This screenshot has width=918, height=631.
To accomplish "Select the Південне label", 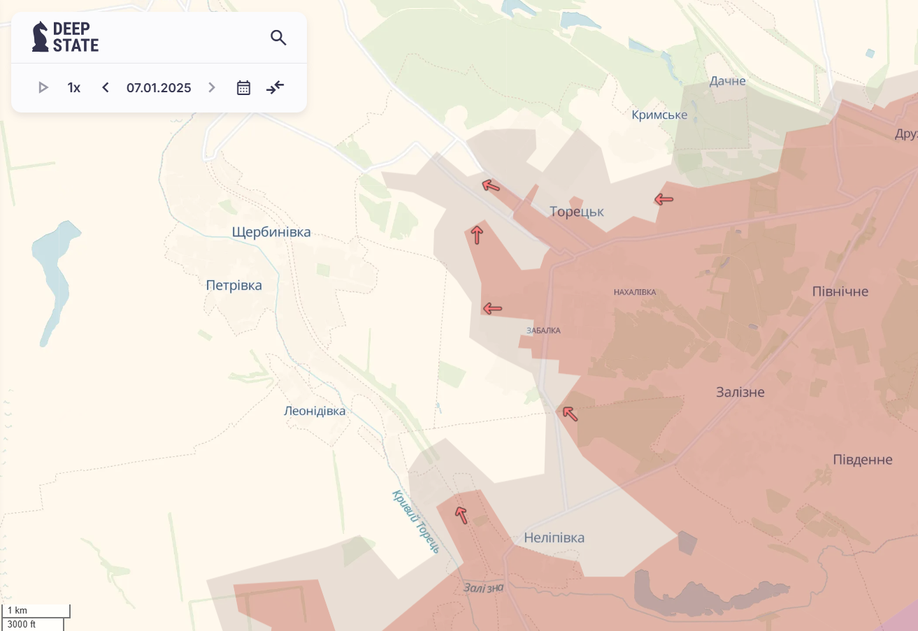I will 863,460.
